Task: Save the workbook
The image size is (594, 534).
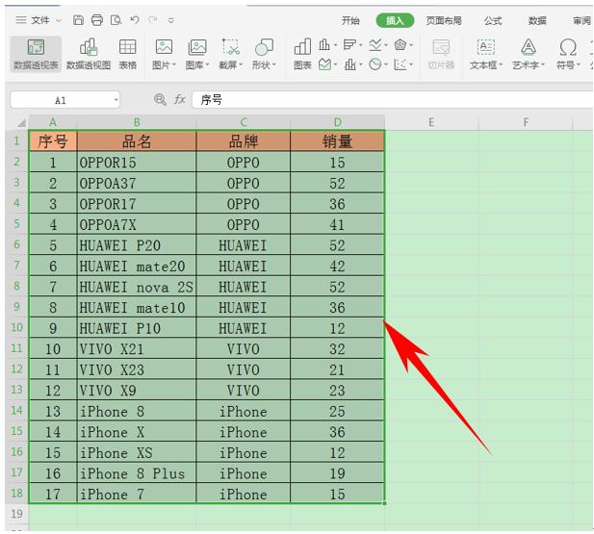Action: click(78, 20)
